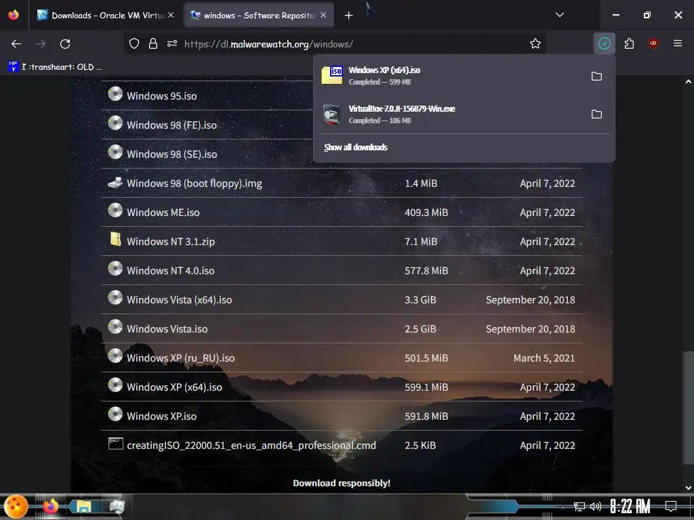Image resolution: width=694 pixels, height=520 pixels.
Task: Bookmark this page with the star
Action: point(535,44)
